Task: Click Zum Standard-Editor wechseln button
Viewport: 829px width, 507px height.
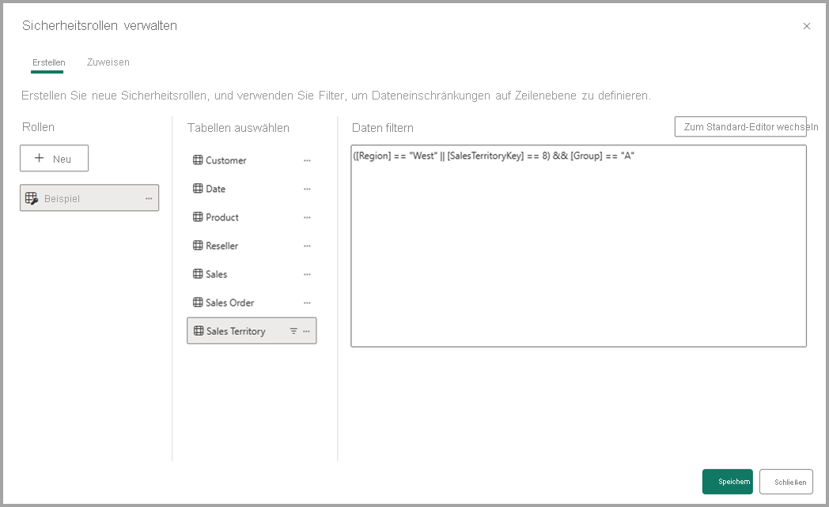Action: 740,126
